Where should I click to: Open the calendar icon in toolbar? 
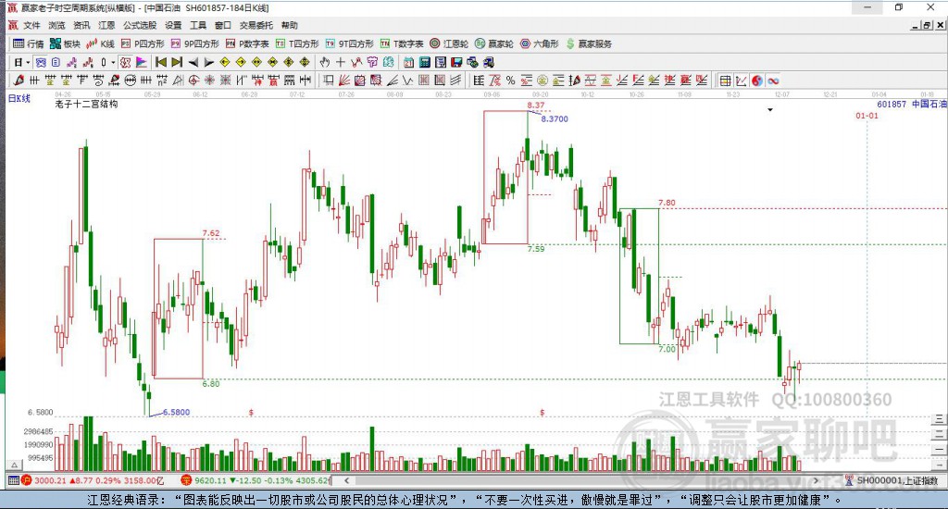tap(408, 62)
